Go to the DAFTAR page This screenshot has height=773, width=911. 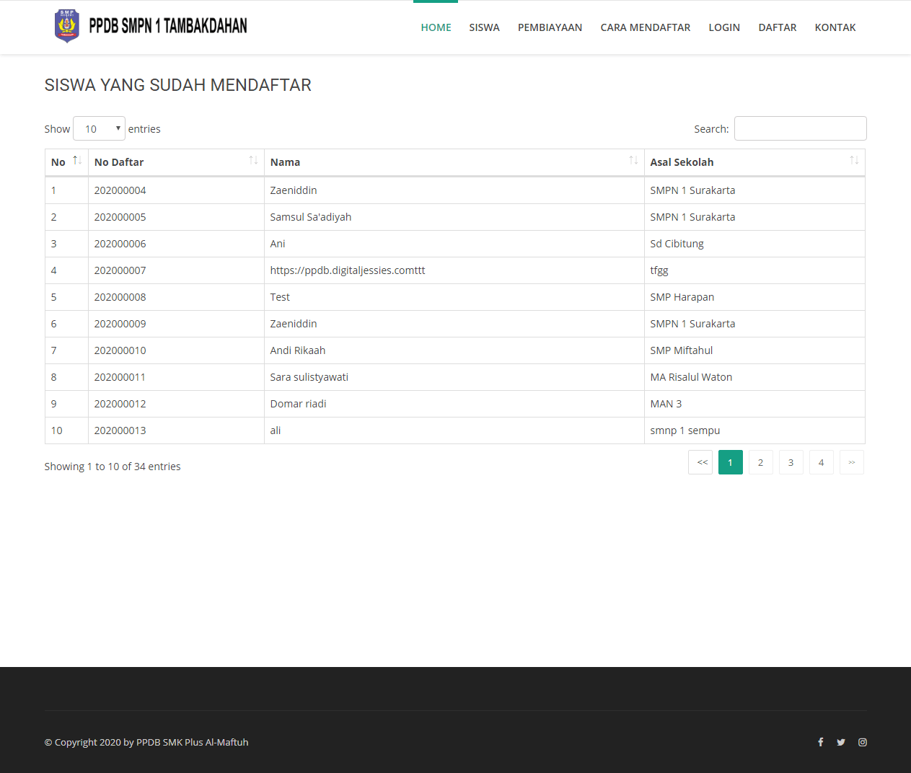777,27
